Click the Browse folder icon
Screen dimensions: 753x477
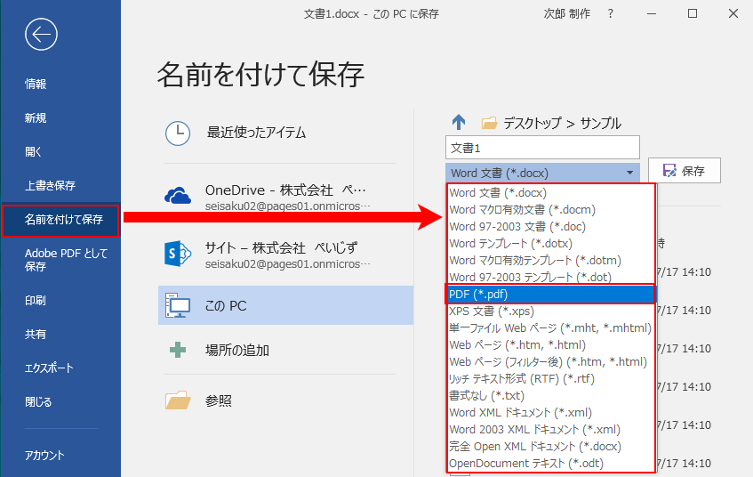pos(178,400)
